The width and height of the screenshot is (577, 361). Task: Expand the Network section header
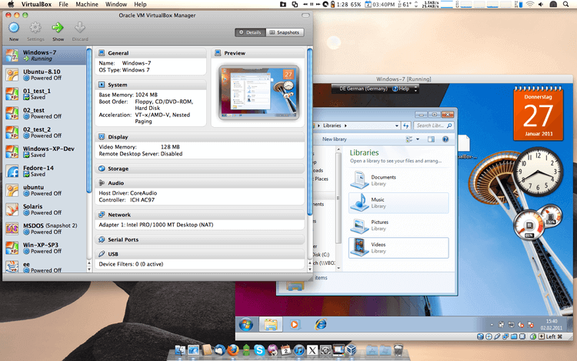(x=119, y=215)
